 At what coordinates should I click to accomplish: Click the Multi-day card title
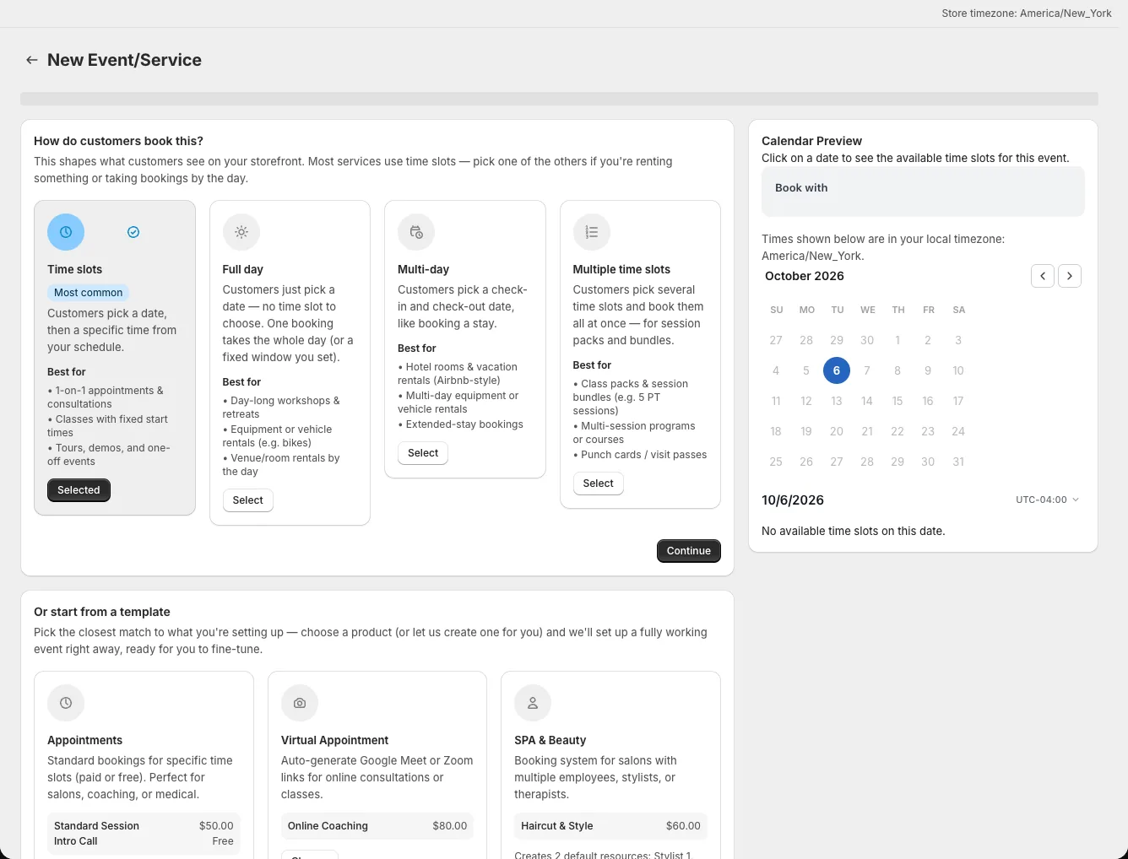pyautogui.click(x=423, y=269)
